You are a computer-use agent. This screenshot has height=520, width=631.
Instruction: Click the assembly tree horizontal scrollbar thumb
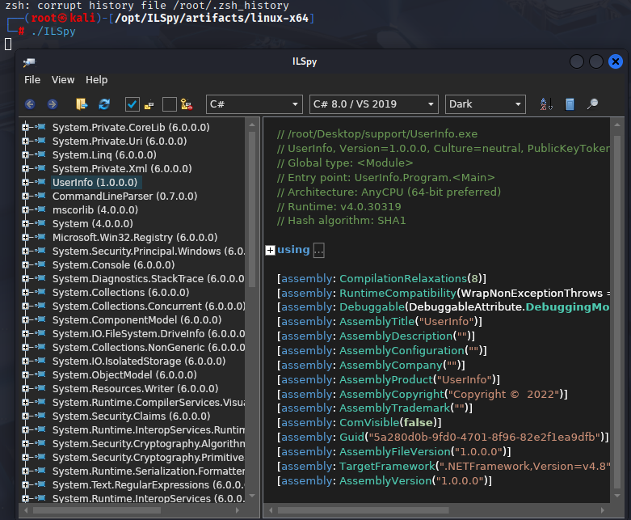point(97,510)
